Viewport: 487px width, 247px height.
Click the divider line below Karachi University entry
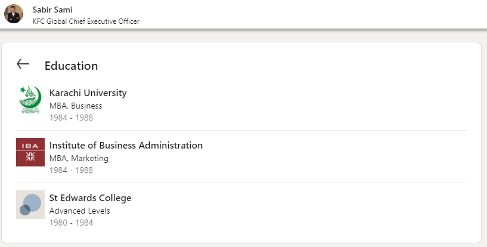coord(241,131)
